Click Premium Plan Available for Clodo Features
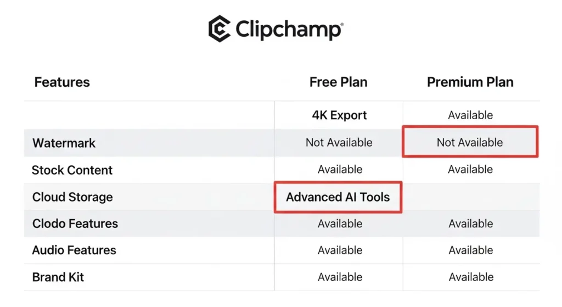Image resolution: width=562 pixels, height=307 pixels. tap(471, 224)
